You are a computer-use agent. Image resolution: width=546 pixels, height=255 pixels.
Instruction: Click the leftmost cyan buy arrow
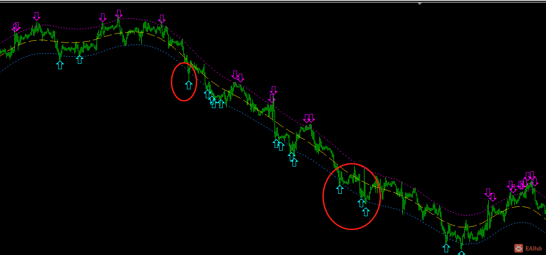[x=60, y=65]
